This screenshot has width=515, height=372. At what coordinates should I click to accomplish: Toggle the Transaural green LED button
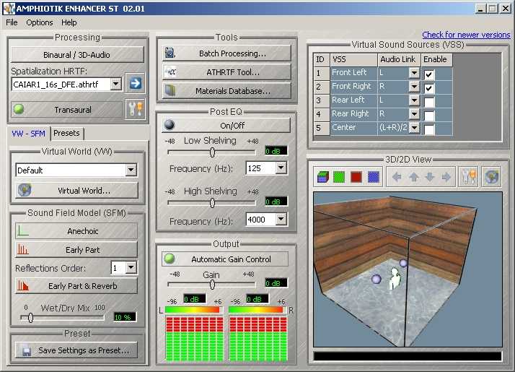pyautogui.click(x=66, y=110)
